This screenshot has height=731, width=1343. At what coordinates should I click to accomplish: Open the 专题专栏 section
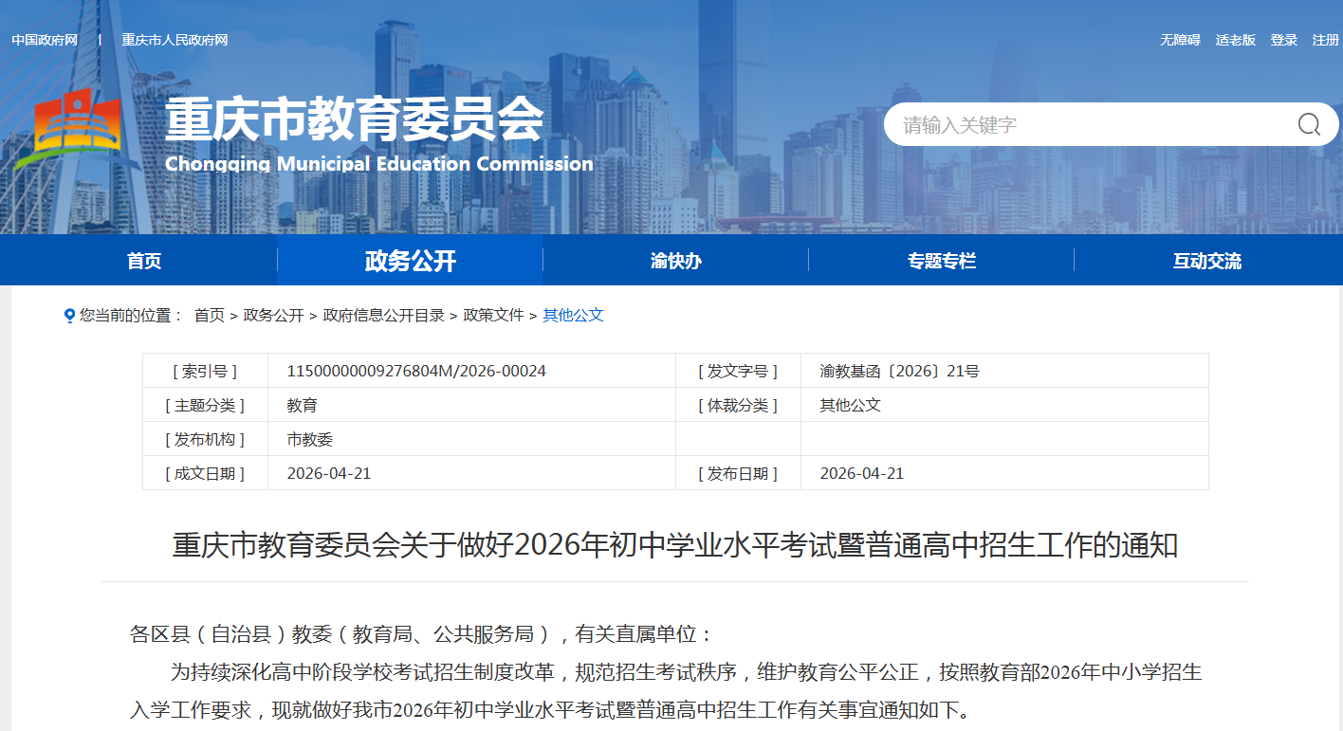939,260
